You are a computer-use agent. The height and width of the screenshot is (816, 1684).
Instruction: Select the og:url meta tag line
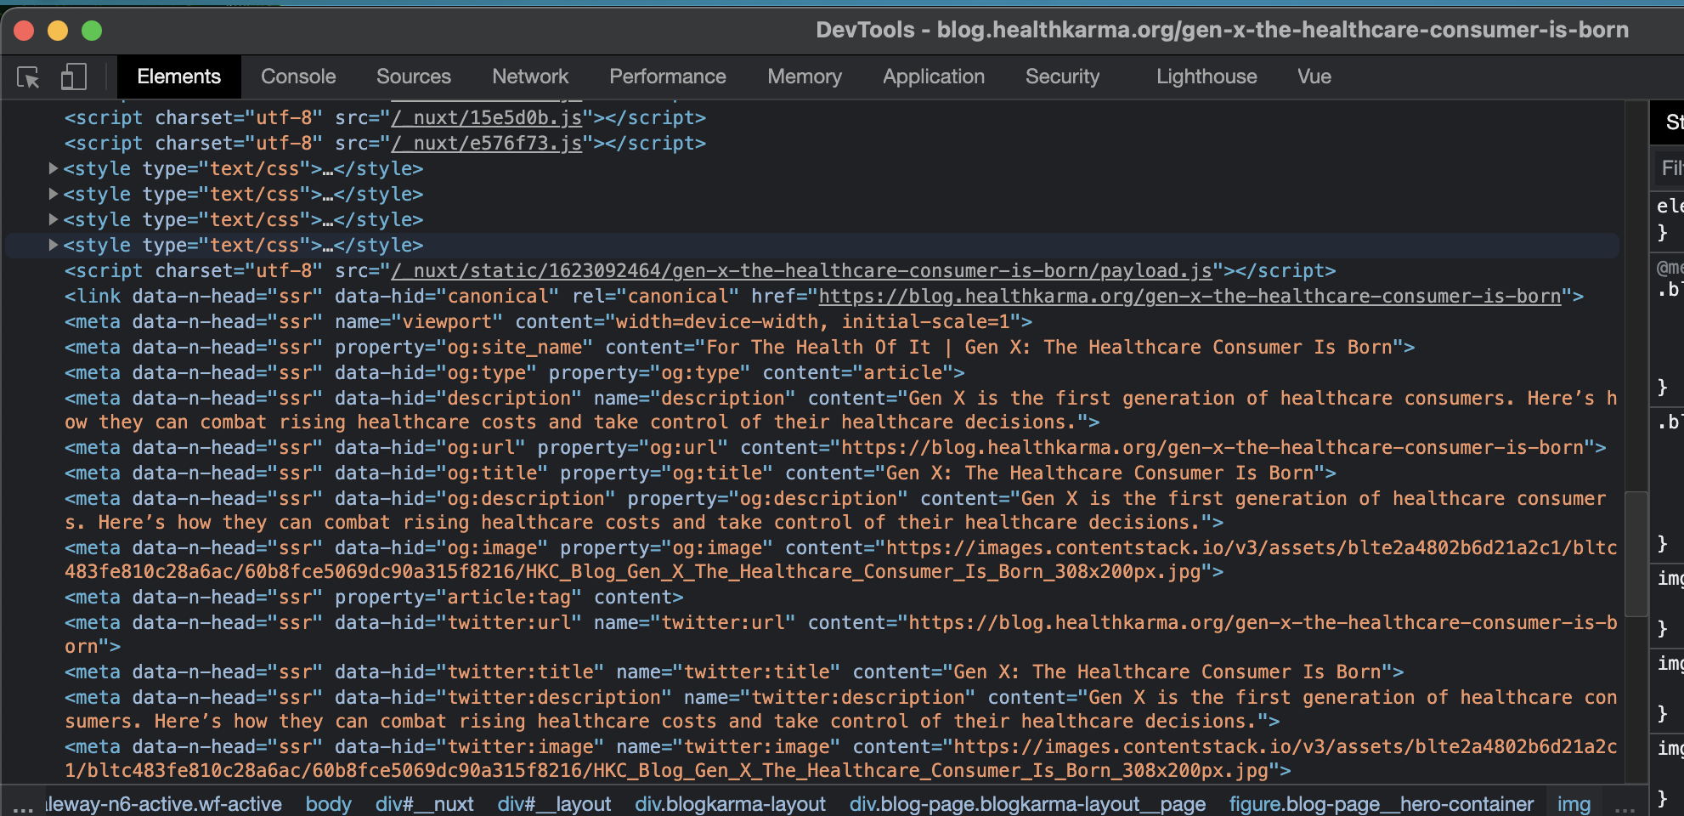(835, 447)
